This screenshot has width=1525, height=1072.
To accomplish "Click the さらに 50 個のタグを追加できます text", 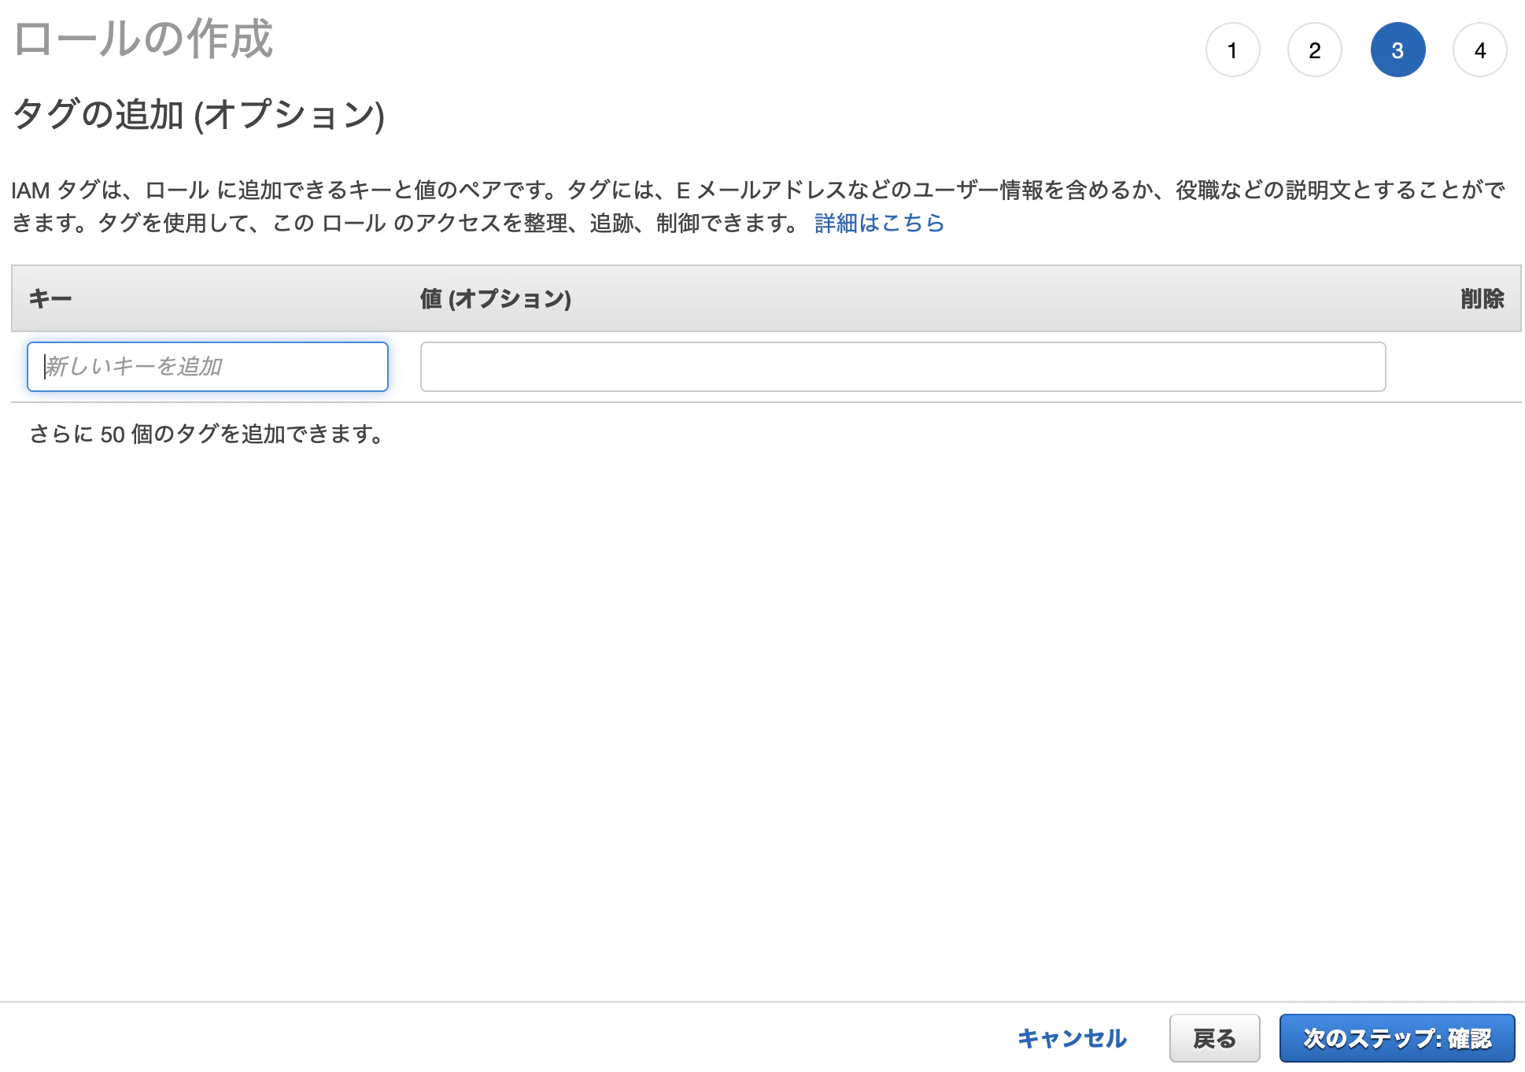I will (x=206, y=433).
